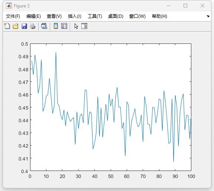
Task: Click the dock figure arrow at menu bar right
Action: pyautogui.click(x=208, y=16)
